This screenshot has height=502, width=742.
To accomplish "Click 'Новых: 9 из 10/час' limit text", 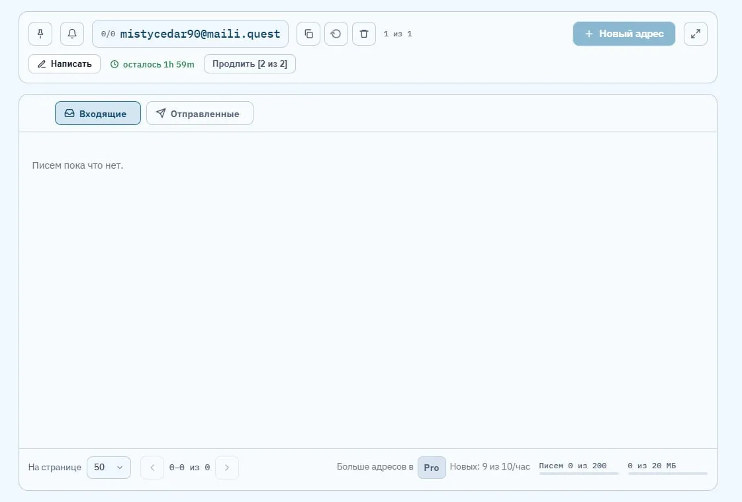I will [x=490, y=467].
